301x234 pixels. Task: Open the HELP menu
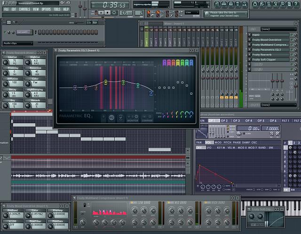66,9
